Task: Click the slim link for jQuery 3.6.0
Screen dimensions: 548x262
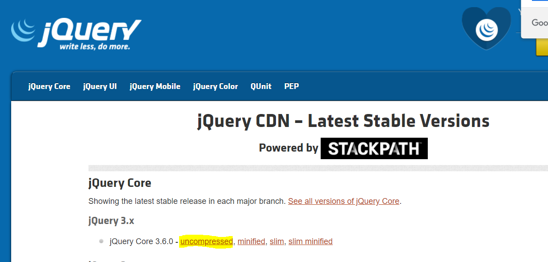Action: (277, 241)
